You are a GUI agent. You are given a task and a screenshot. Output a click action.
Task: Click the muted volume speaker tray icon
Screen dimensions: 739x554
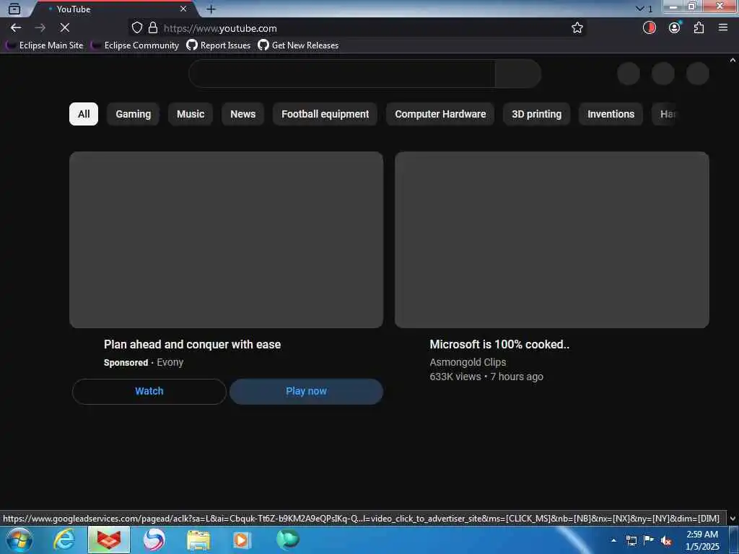pyautogui.click(x=666, y=541)
